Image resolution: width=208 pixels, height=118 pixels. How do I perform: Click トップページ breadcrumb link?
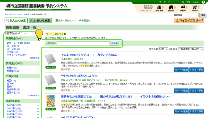click(x=10, y=14)
